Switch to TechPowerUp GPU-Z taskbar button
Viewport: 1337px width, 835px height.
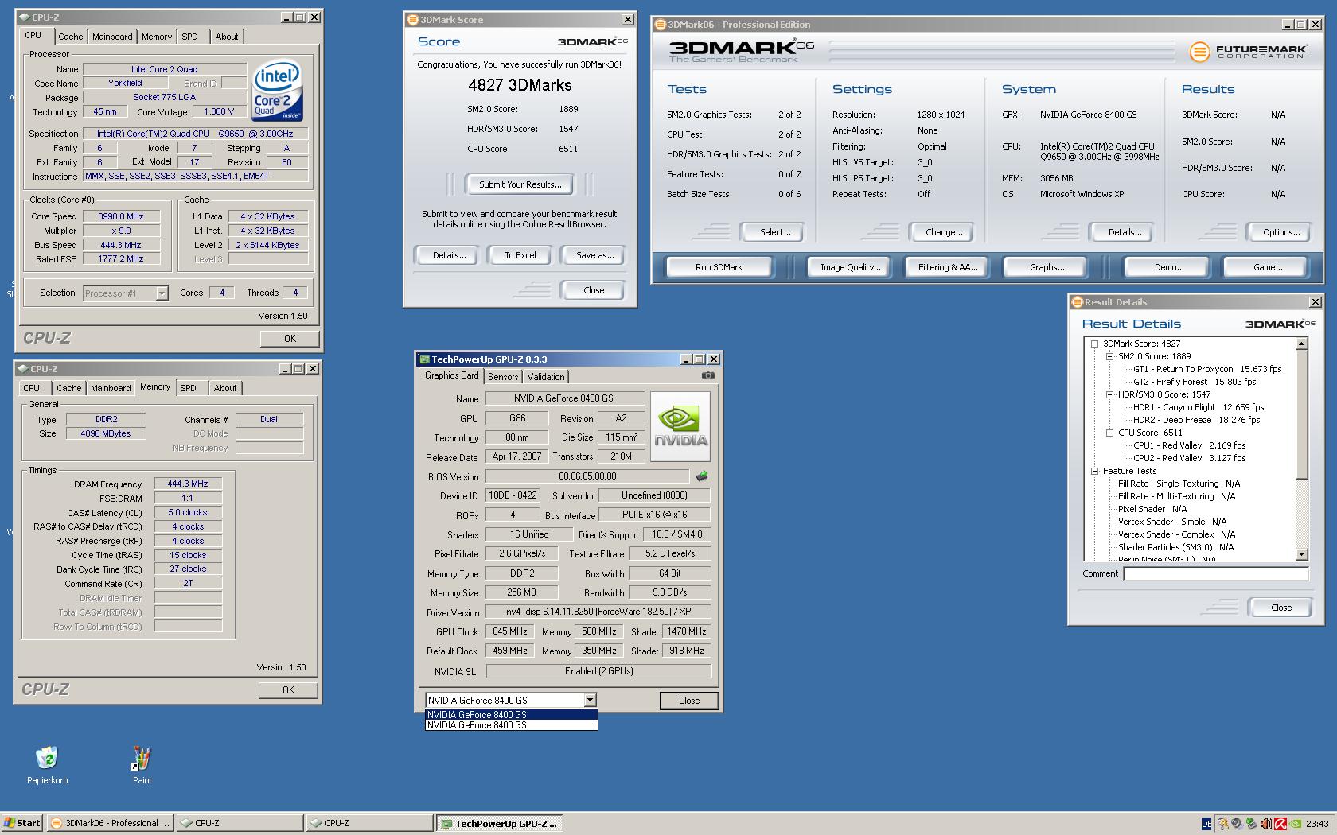tap(499, 823)
